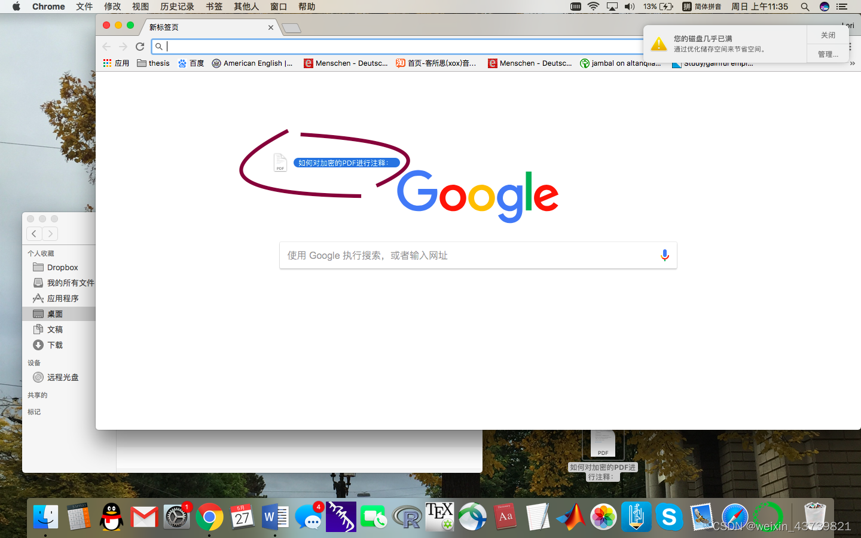Open the TeX application in the Dock

439,516
